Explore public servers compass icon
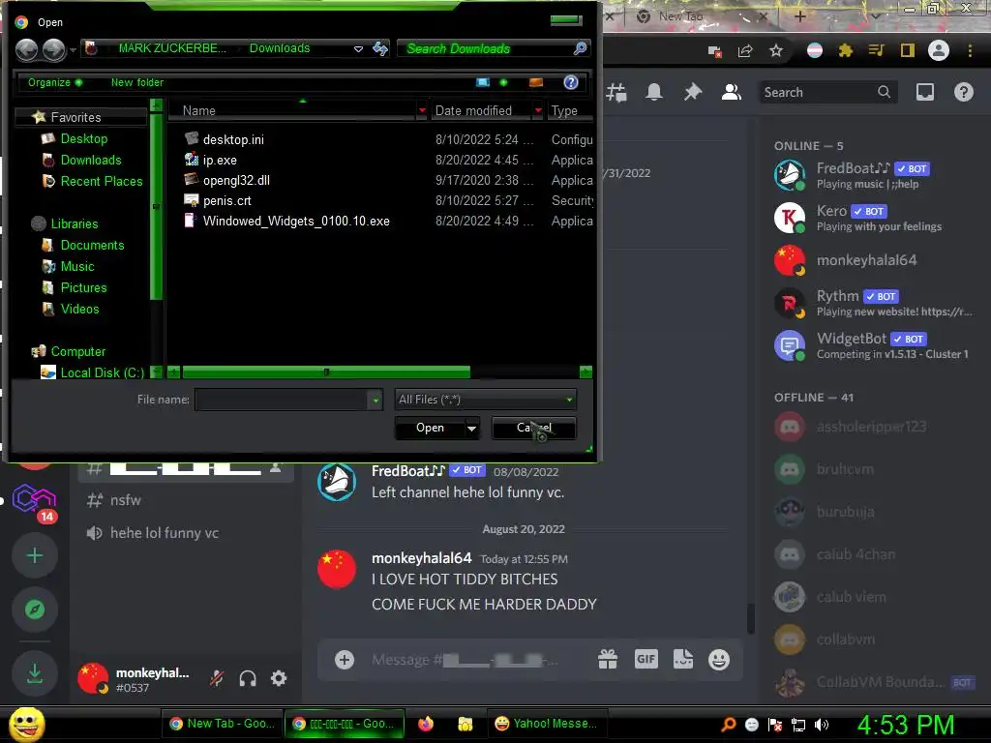This screenshot has width=991, height=743. click(35, 609)
